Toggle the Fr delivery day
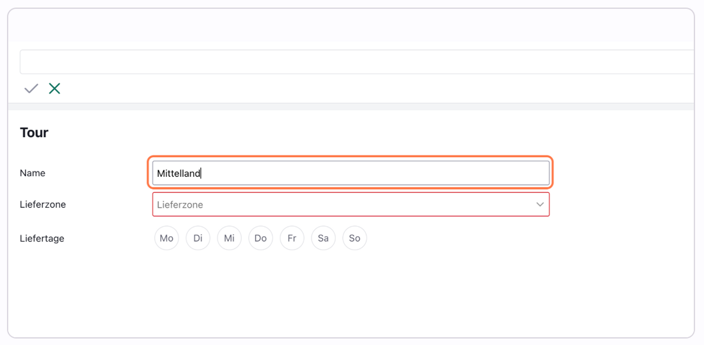Screen dimensions: 704x345 coord(292,238)
